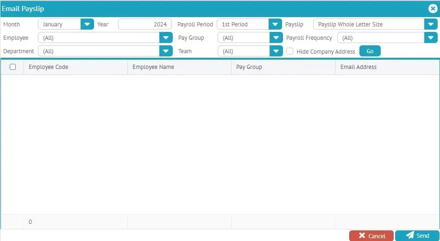The image size is (440, 241).
Task: Click the Hide Company Address label
Action: (326, 51)
